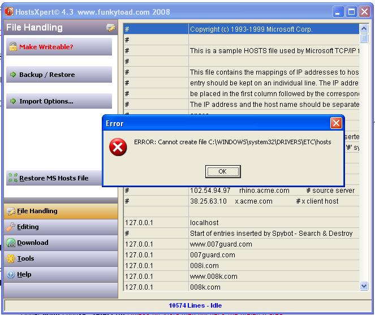Click the scrollbar up arrow of hosts list
375x315 pixels.
coord(364,29)
